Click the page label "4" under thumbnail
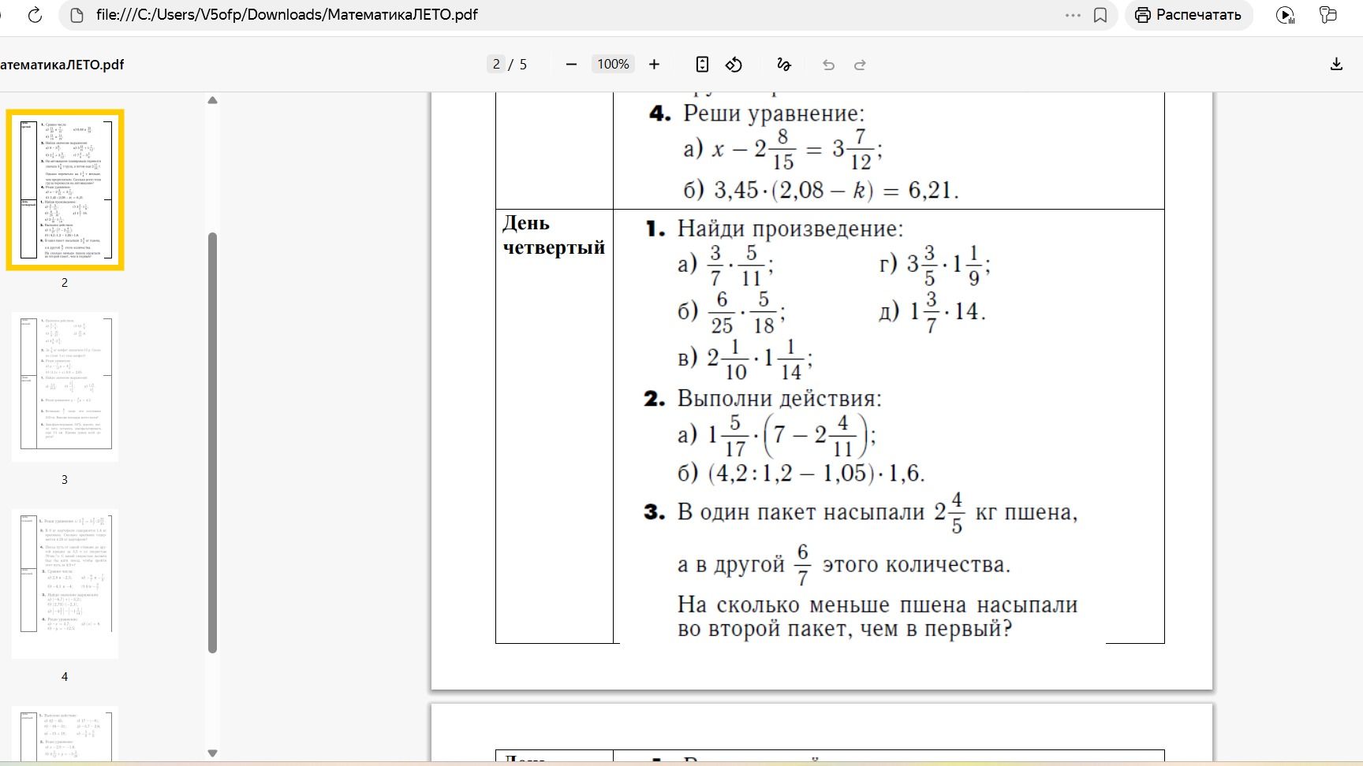 coord(65,676)
